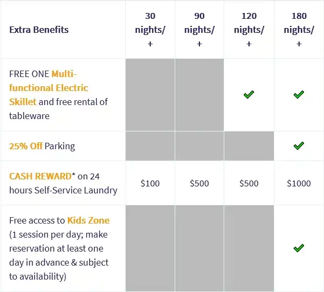Image resolution: width=324 pixels, height=292 pixels.
Task: Click the CASH REWARD highlighted text
Action: click(40, 176)
